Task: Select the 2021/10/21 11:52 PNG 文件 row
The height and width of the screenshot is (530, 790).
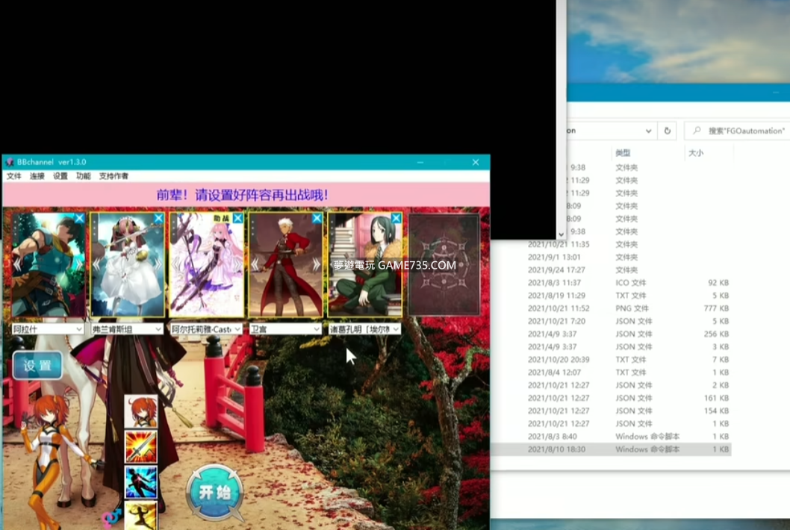Action: click(611, 308)
